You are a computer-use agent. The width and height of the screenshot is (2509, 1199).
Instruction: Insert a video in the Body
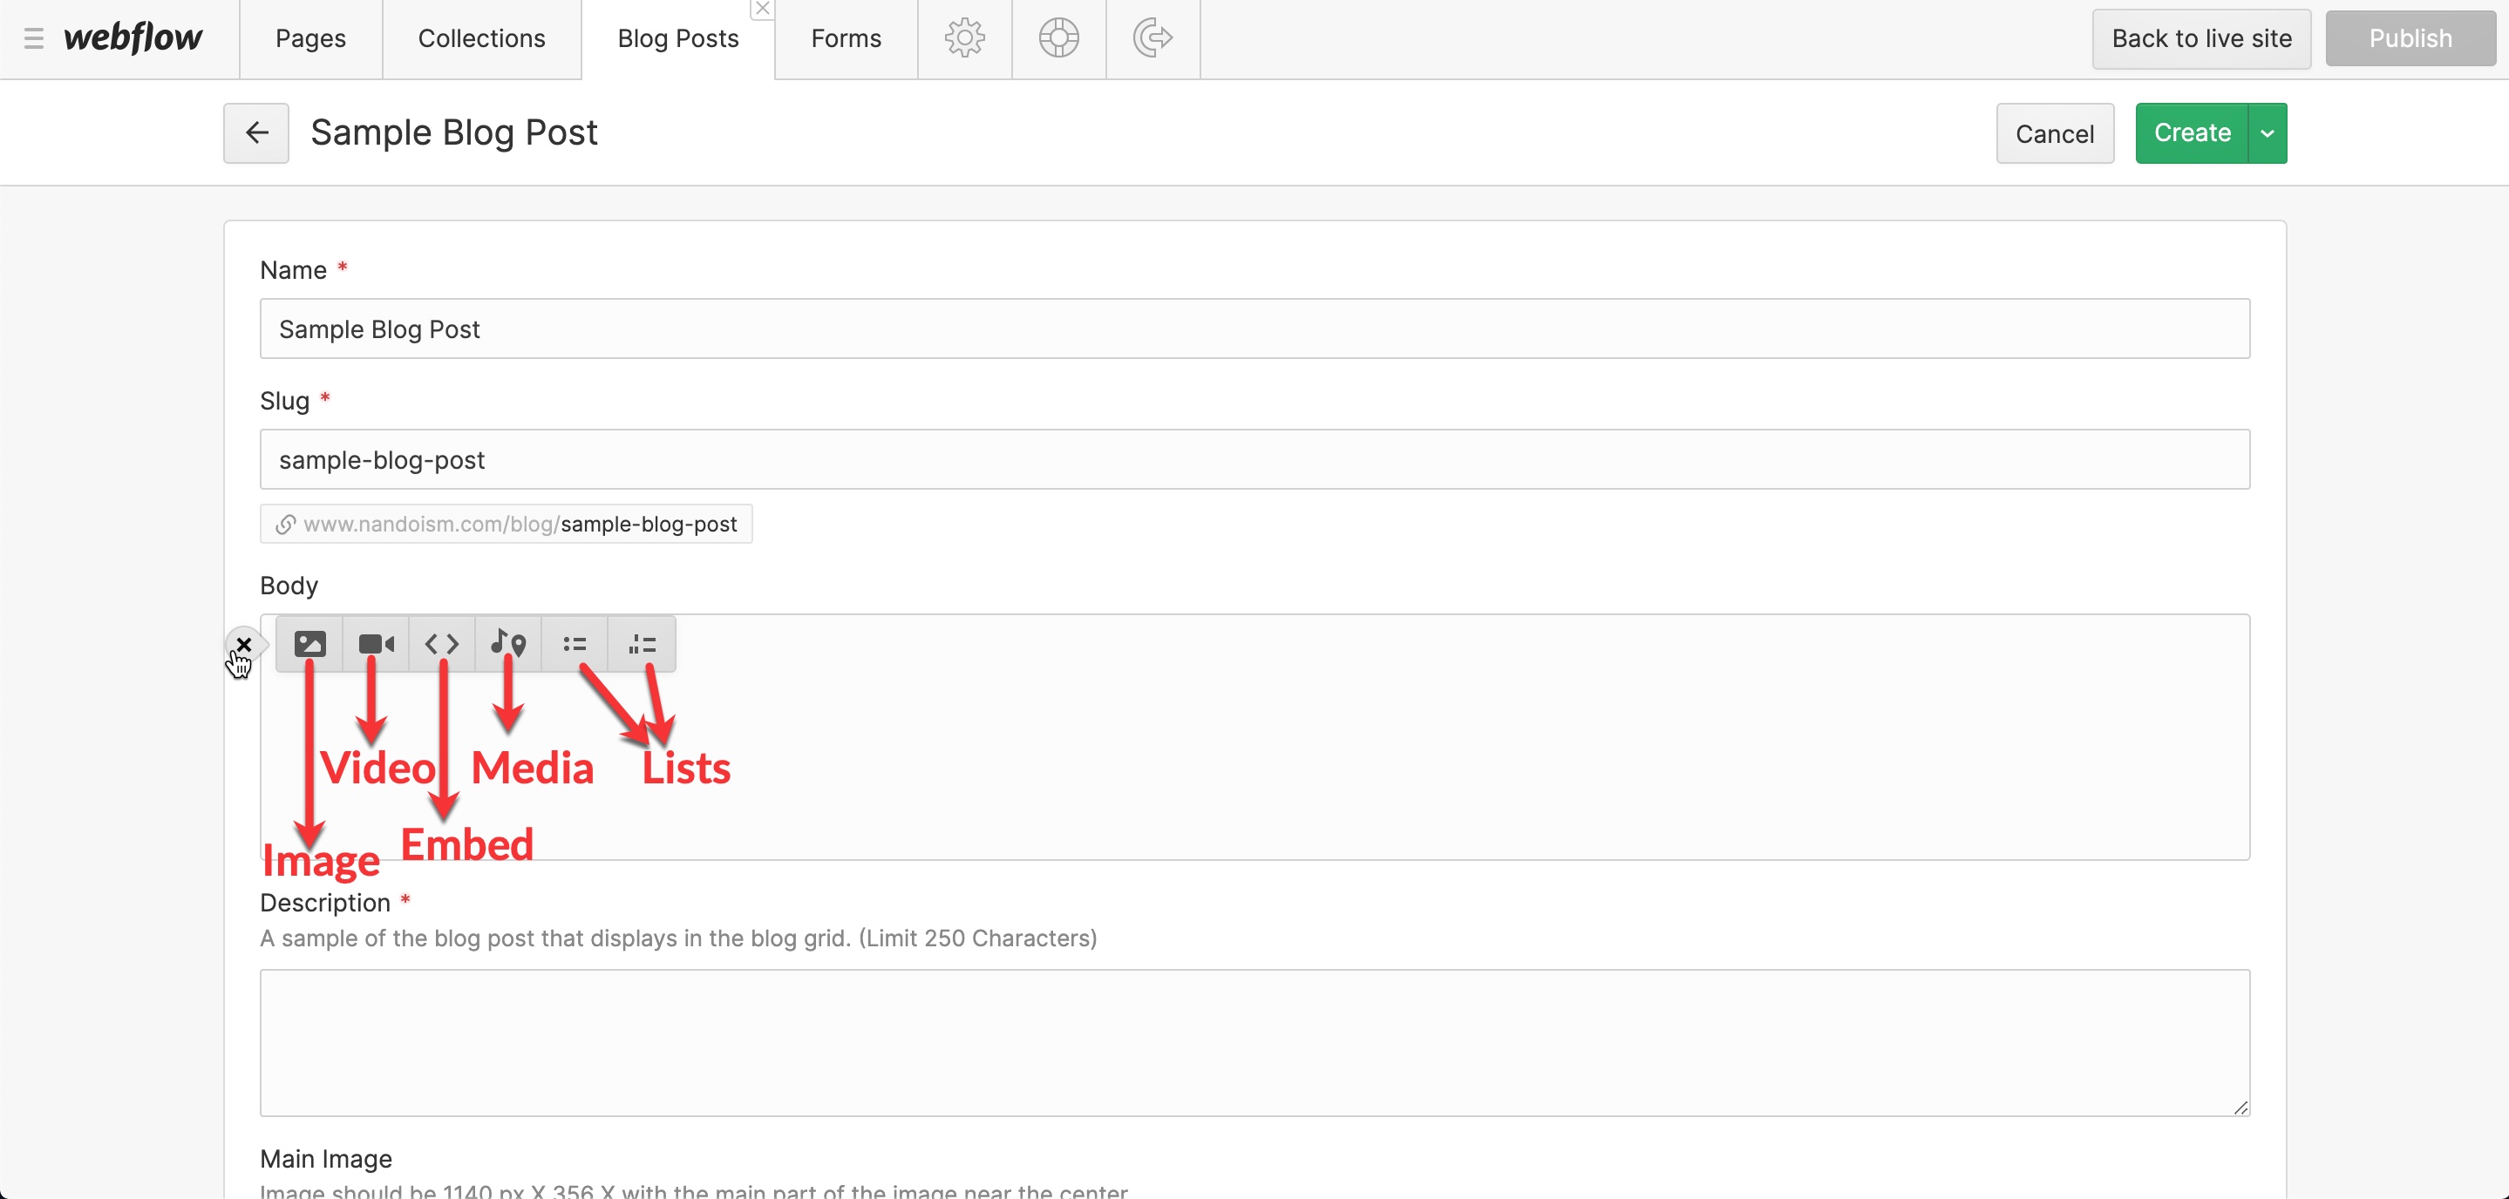(x=376, y=643)
